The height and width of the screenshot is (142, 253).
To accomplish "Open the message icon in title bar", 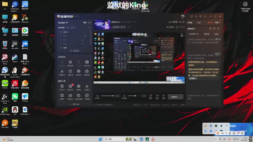I will pos(192,16).
